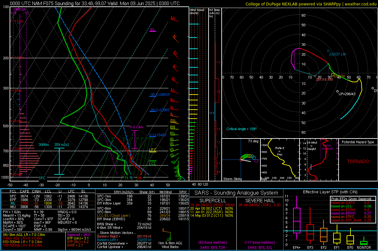The height and width of the screenshot is (251, 378).
Task: Click the '359 m2s2' helicity label
Action: (x=62, y=145)
